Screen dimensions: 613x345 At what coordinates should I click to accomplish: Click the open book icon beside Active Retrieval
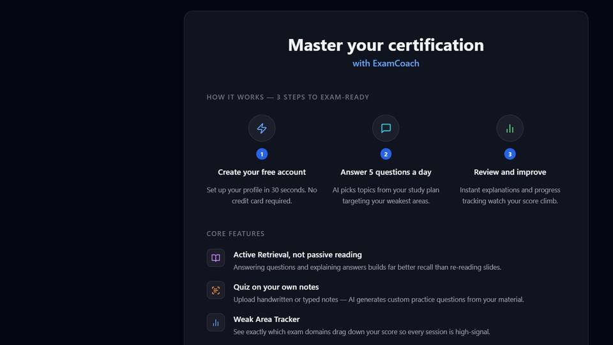(x=216, y=258)
